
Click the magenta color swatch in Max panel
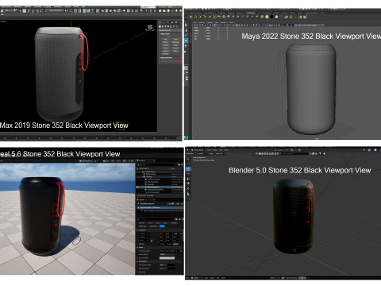pos(179,61)
